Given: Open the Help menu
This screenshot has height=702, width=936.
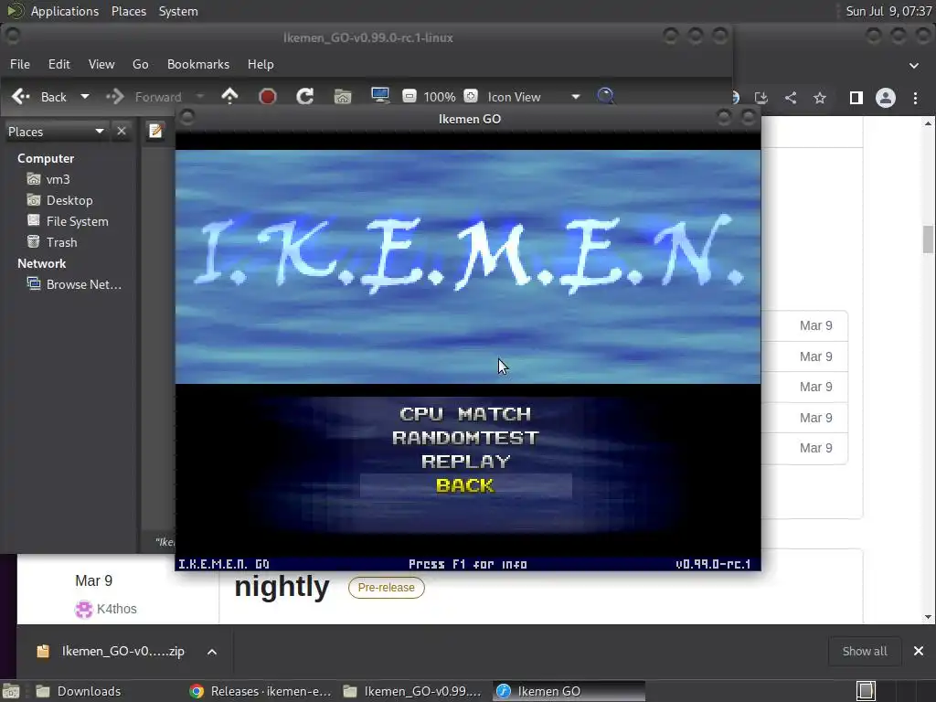Looking at the screenshot, I should 261,64.
